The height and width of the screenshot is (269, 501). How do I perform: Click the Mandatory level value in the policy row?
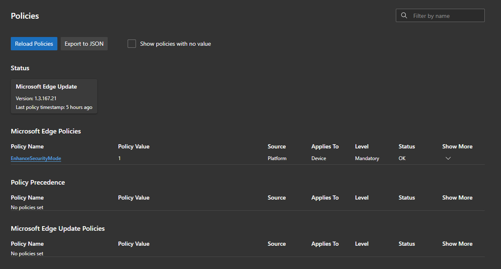click(x=367, y=158)
